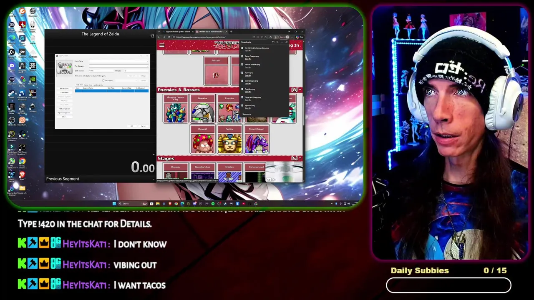Click the Windows Start button on taskbar
This screenshot has height=300, width=534.
114,203
